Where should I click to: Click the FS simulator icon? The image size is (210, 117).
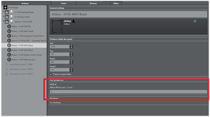click(194, 21)
